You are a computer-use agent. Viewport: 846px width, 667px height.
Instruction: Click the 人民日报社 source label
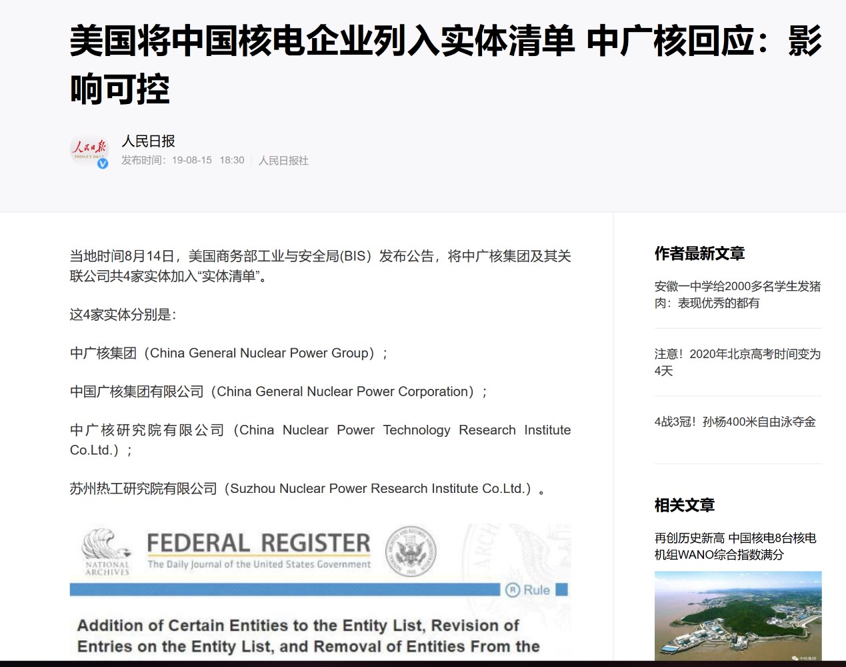click(x=283, y=161)
